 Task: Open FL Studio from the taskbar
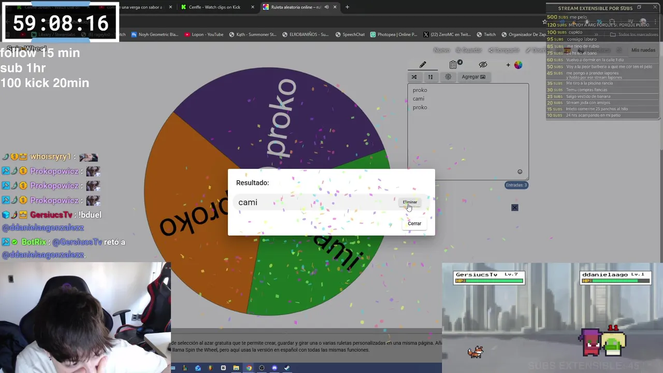(210, 368)
